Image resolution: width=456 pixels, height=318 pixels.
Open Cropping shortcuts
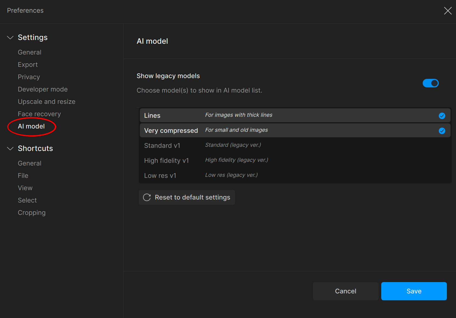click(x=32, y=213)
